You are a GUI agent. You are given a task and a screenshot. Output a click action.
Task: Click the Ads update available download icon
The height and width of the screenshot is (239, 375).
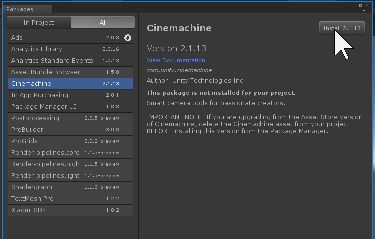128,38
